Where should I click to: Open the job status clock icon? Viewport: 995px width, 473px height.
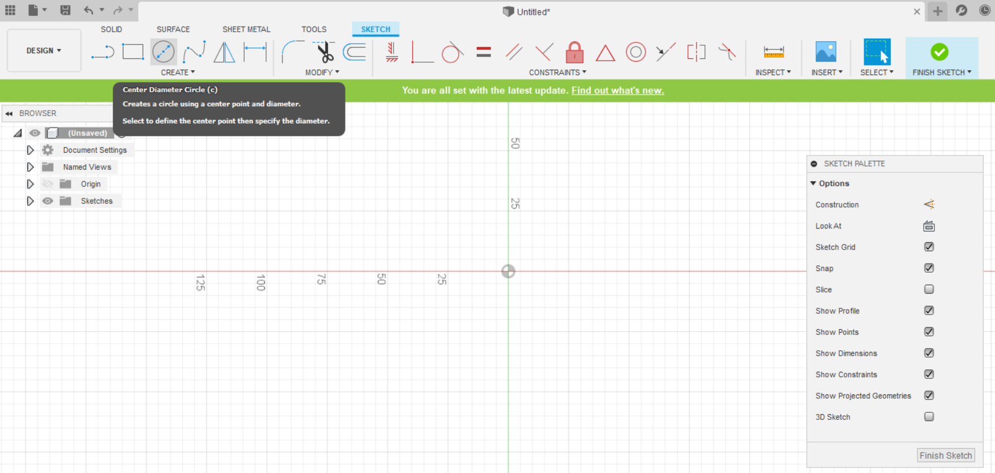coord(985,10)
